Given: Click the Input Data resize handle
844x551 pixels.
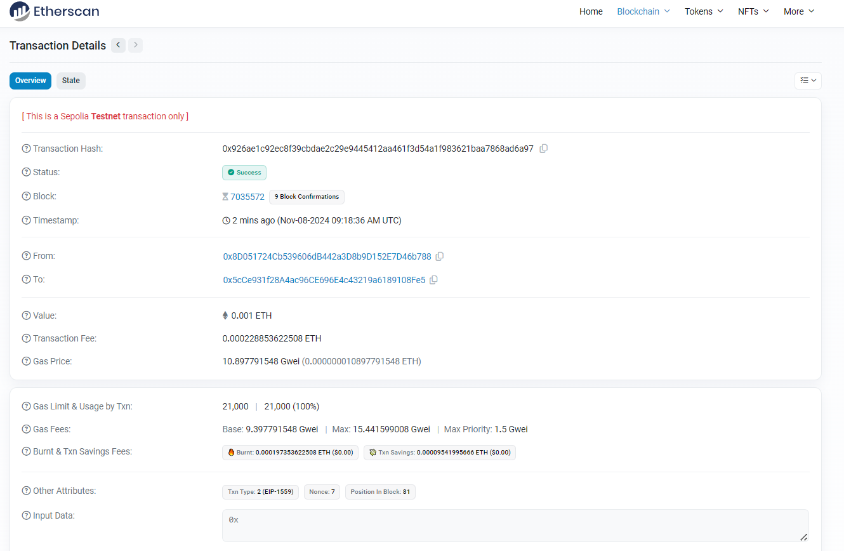Looking at the screenshot, I should tap(803, 537).
